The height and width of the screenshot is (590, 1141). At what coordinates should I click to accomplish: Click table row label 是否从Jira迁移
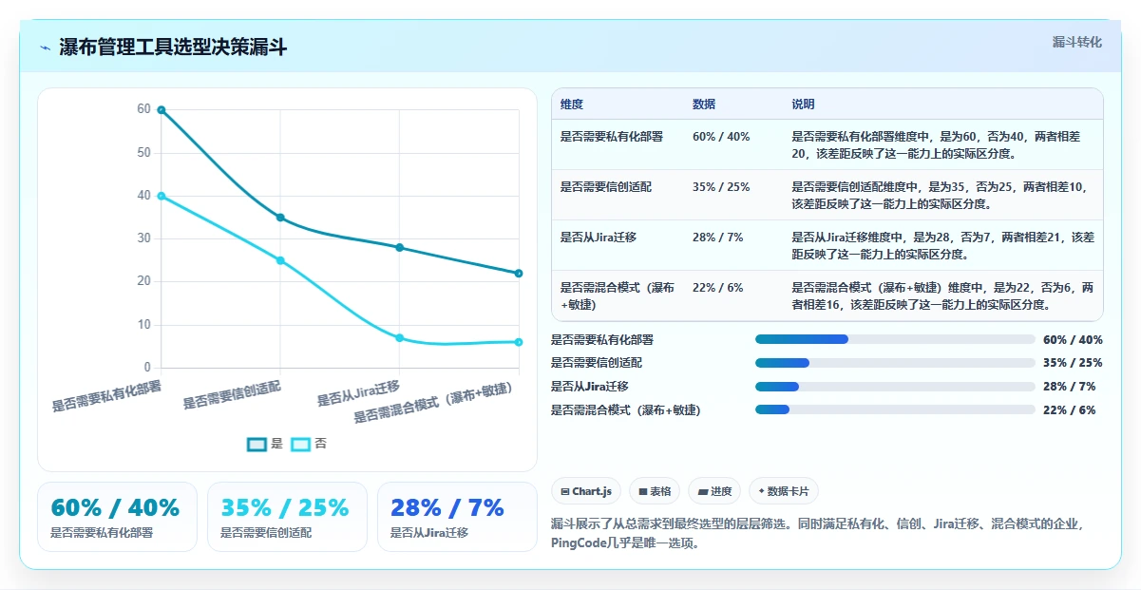point(599,238)
